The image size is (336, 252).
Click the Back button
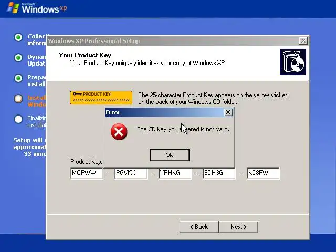click(x=199, y=227)
